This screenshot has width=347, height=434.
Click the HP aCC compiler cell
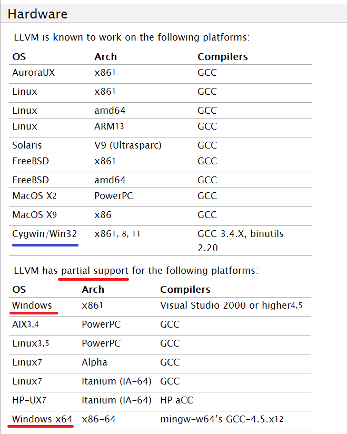[176, 400]
